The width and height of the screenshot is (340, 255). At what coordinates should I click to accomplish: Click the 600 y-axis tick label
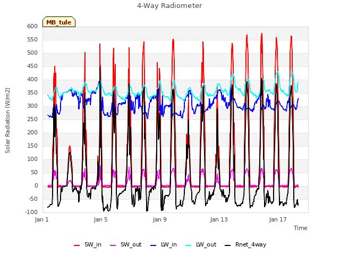pos(32,26)
